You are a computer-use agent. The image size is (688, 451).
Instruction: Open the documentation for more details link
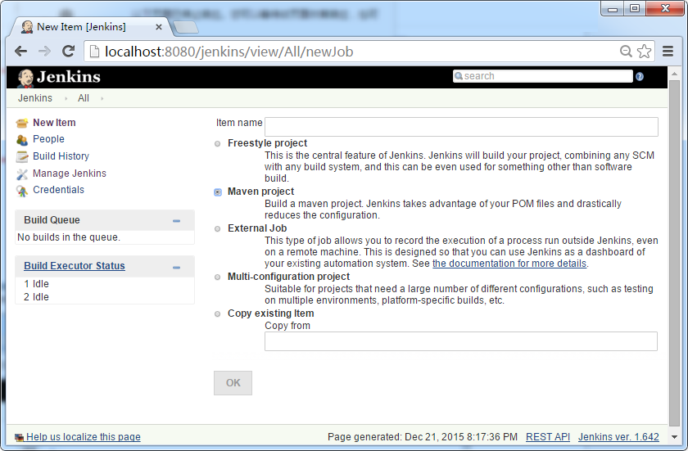pyautogui.click(x=509, y=264)
